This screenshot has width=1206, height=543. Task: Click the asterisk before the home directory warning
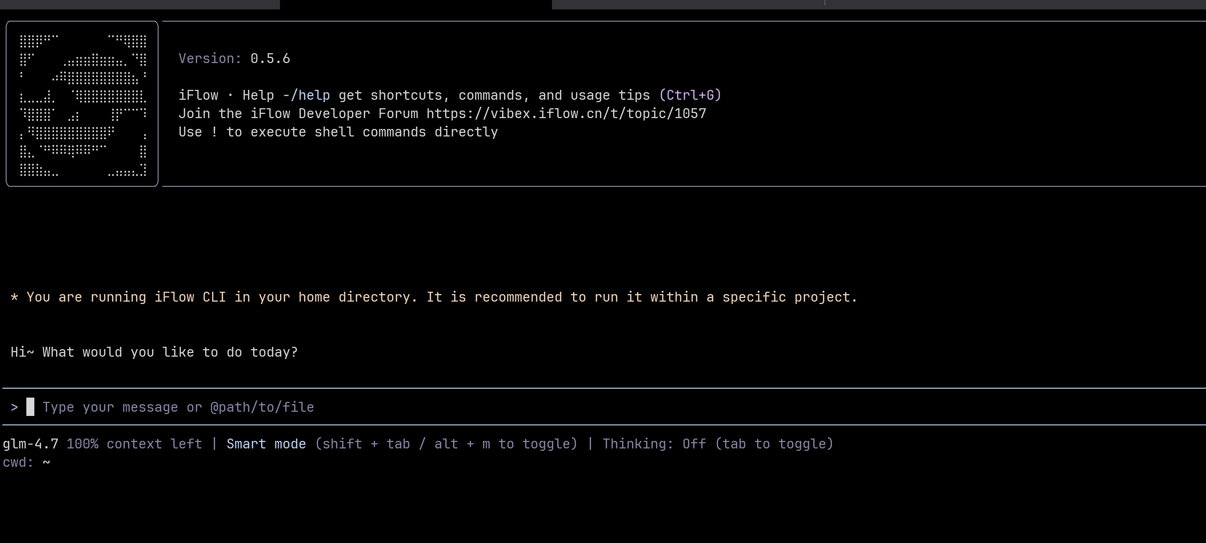(15, 297)
